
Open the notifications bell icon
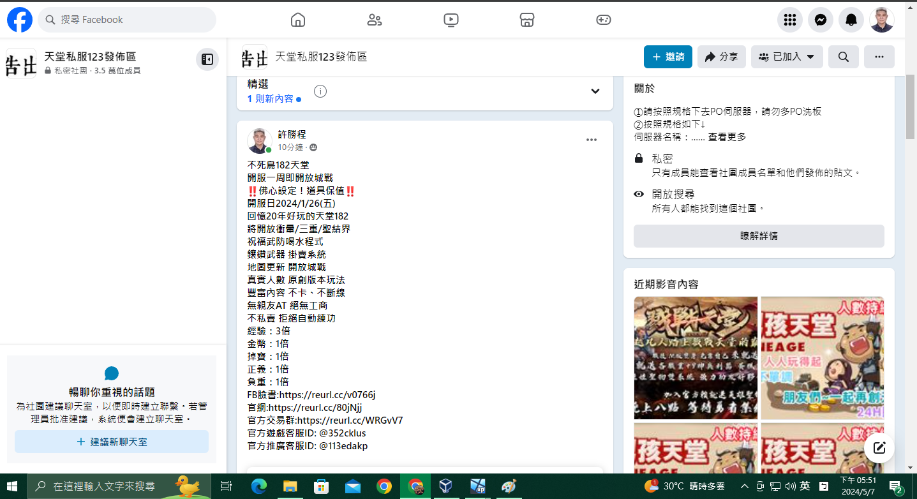click(851, 20)
